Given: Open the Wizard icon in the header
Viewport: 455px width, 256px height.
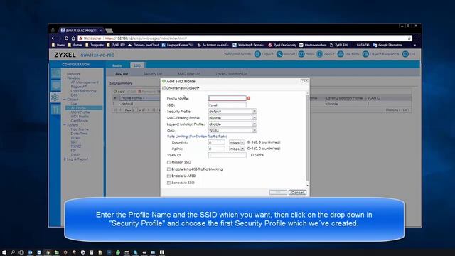Looking at the screenshot, I should pos(279,54).
